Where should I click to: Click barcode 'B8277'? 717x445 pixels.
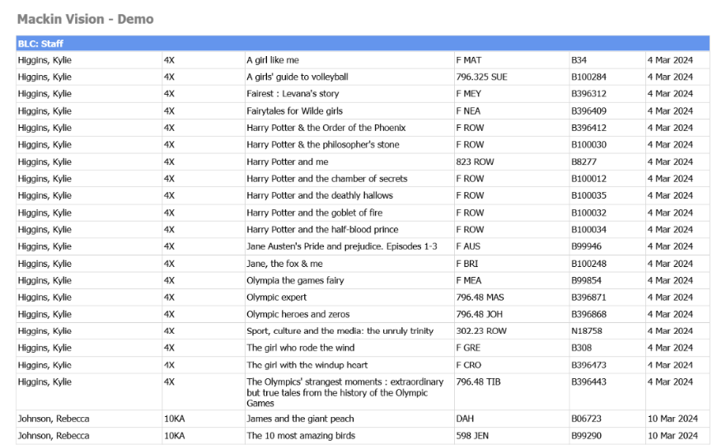coord(583,162)
